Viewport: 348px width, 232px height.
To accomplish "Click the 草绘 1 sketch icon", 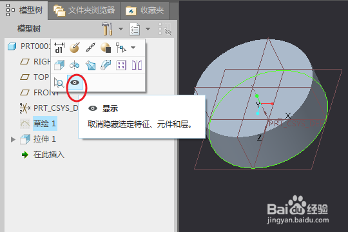I will [25, 124].
